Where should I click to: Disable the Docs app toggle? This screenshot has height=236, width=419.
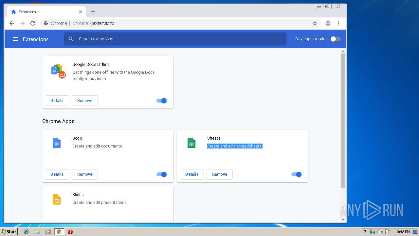(x=162, y=174)
